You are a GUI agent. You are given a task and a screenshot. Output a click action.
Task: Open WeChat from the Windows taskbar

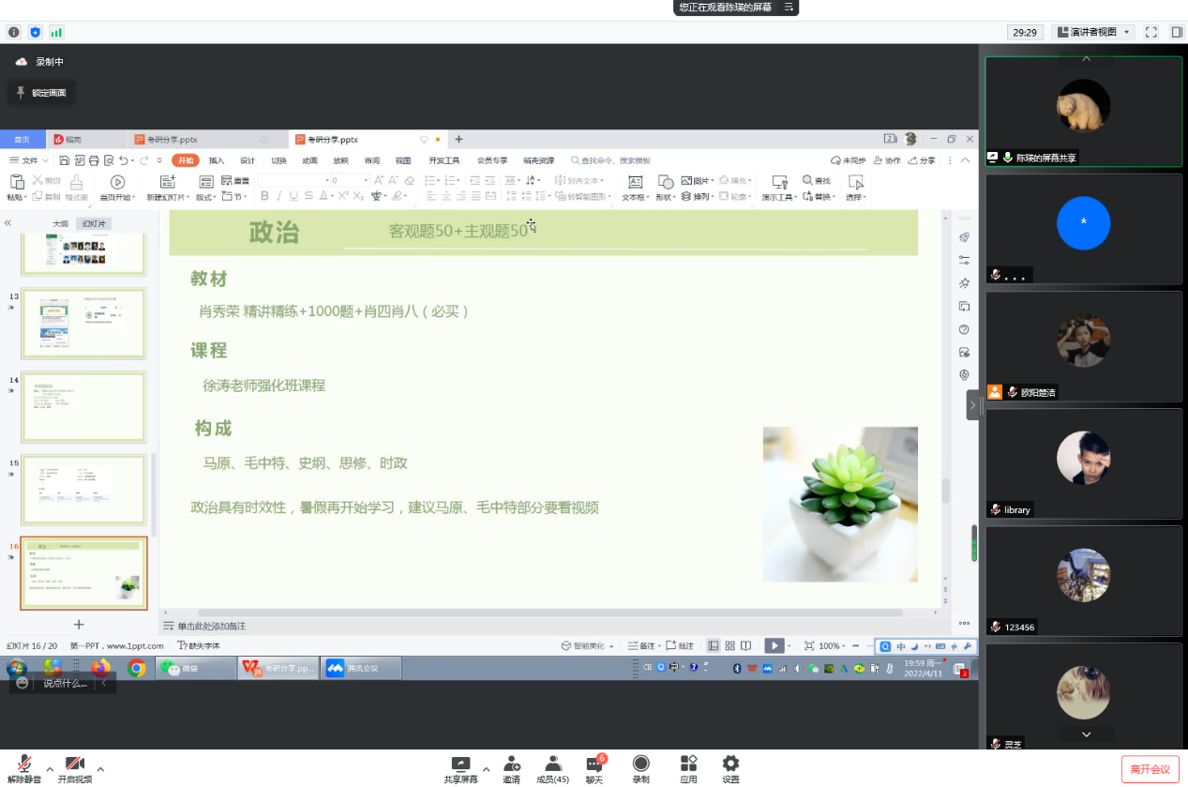(194, 668)
